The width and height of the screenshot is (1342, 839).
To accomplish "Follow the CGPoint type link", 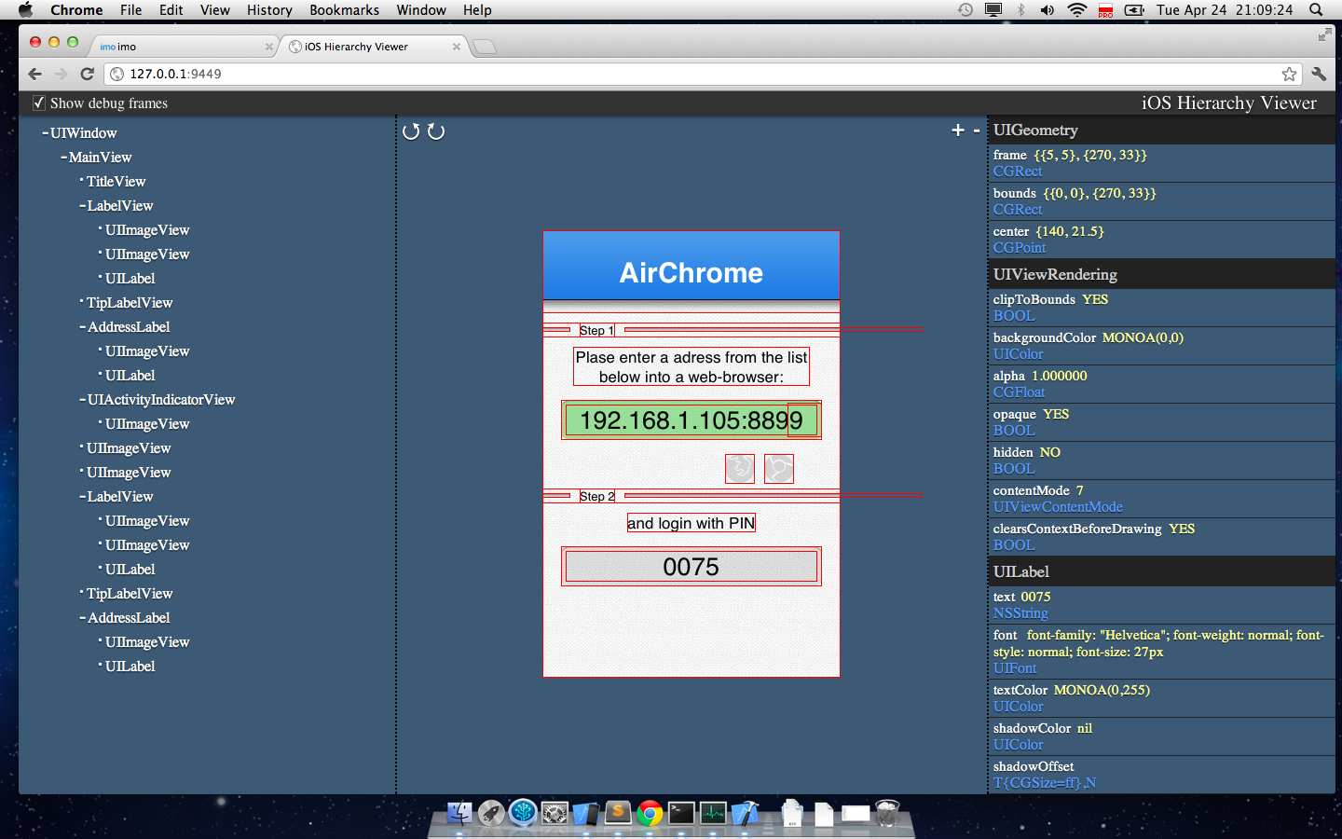I will [x=1020, y=248].
